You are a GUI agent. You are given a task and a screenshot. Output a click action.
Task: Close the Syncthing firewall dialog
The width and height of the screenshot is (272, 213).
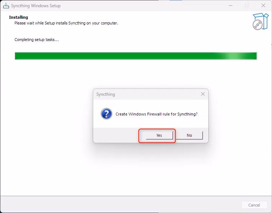coord(203,94)
